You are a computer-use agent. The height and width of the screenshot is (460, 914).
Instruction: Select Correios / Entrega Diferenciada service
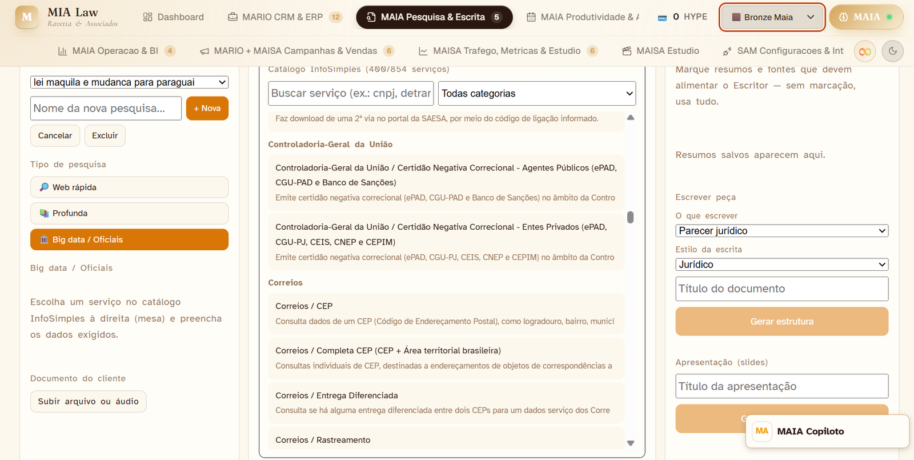point(446,402)
